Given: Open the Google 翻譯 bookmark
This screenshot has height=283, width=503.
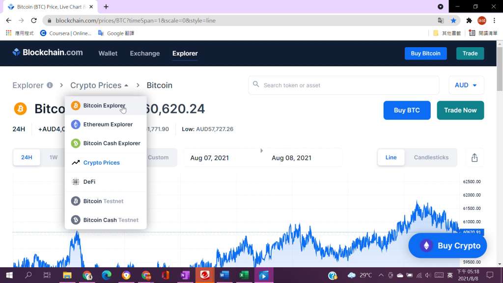Looking at the screenshot, I should [x=116, y=33].
